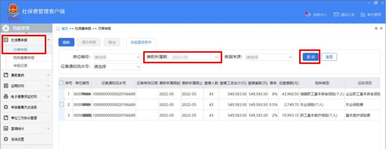Expand the 电子缴费凭证打印 menu section
Screen dimensions: 386x149
tap(49, 97)
